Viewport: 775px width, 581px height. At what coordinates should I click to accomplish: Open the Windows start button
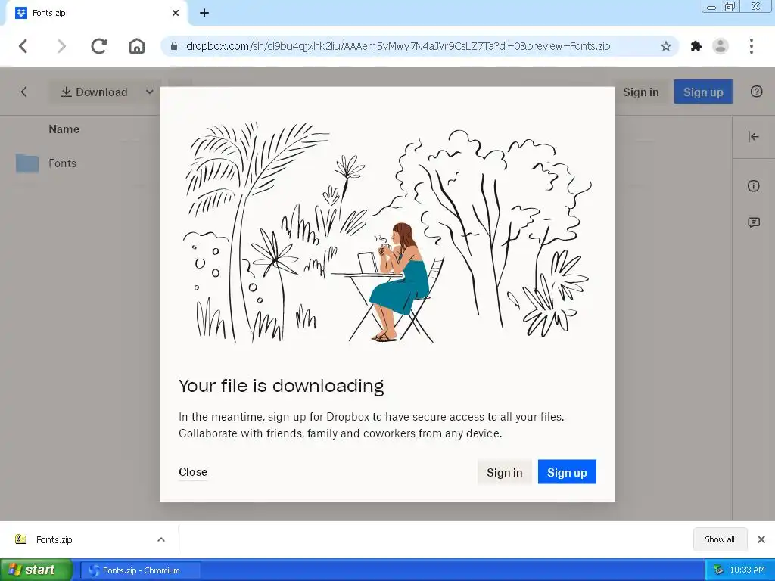point(36,570)
